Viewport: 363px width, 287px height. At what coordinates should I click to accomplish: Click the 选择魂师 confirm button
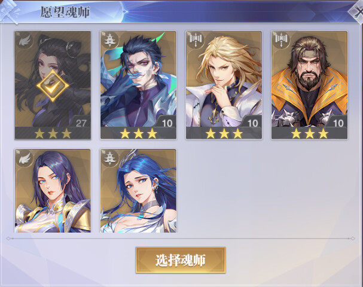click(181, 260)
